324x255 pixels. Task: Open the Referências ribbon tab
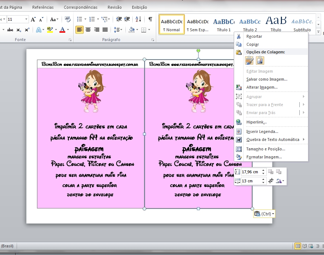click(43, 7)
